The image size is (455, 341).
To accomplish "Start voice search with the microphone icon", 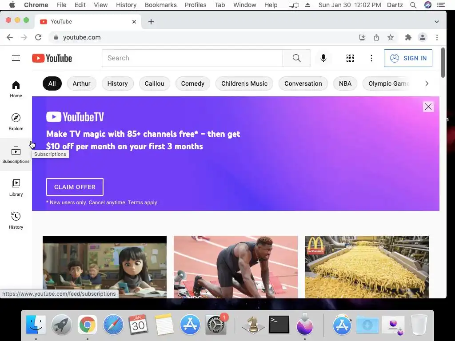I will [323, 58].
